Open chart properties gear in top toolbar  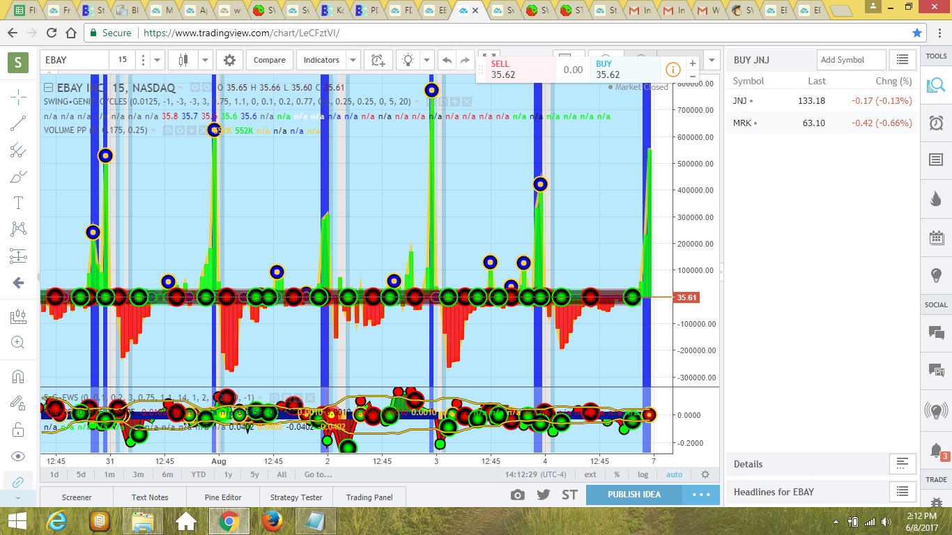[x=229, y=60]
